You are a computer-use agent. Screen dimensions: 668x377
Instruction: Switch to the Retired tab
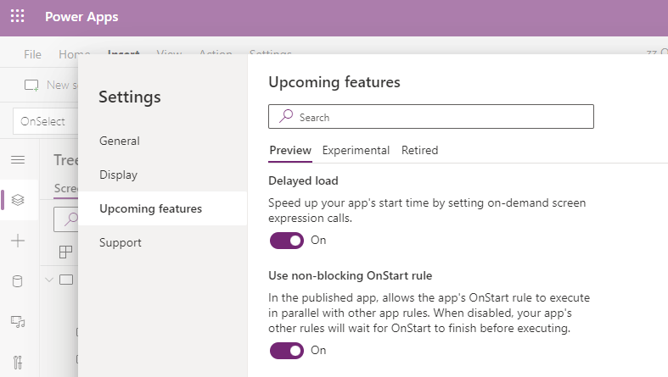pyautogui.click(x=419, y=151)
